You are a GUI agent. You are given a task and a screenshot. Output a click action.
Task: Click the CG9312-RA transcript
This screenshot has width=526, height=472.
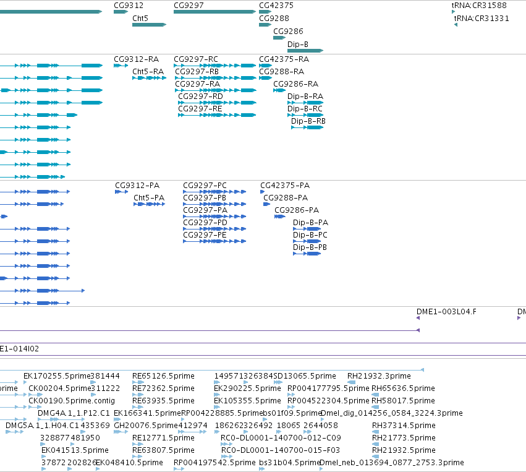[x=121, y=66]
